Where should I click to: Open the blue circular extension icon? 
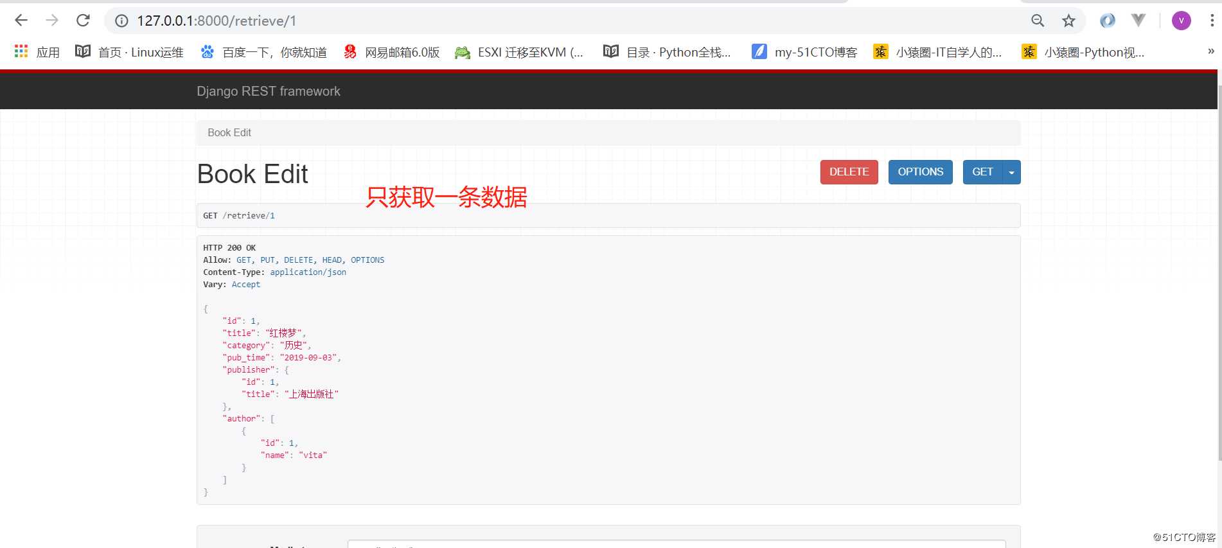(1107, 21)
